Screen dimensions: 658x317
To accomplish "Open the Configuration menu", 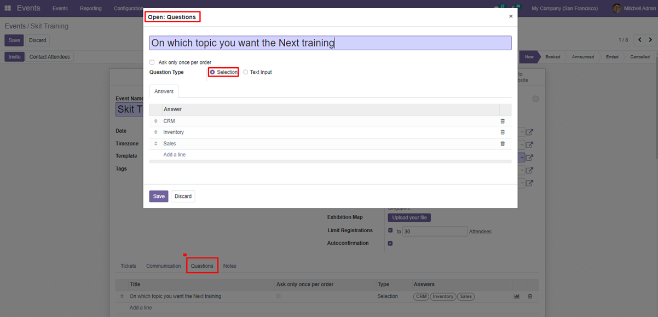I will coord(129,8).
